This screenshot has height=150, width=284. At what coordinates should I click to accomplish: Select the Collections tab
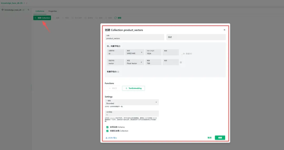click(40, 11)
